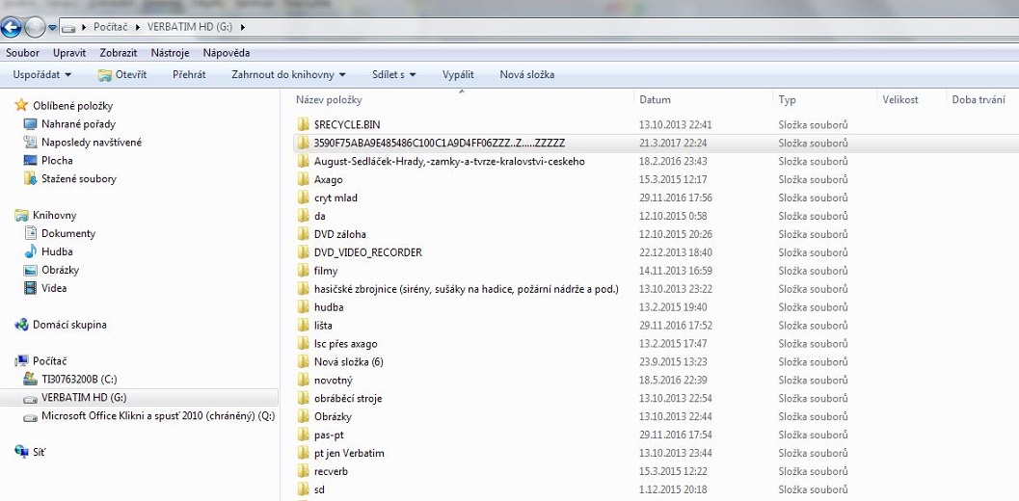Screen dimensions: 1019x501
Task: Click the Nová složka button
Action: 526,74
